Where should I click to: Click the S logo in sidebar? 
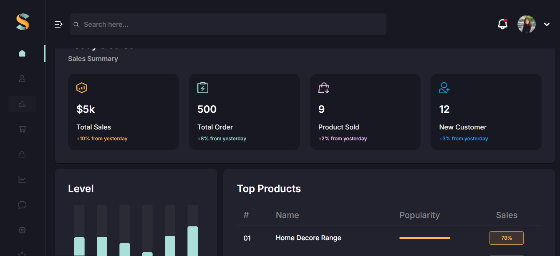[x=23, y=22]
